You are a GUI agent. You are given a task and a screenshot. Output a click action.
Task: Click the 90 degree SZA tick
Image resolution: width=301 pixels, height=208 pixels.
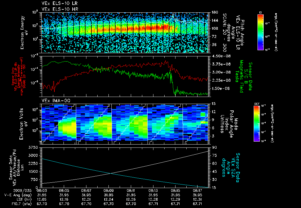214,147
